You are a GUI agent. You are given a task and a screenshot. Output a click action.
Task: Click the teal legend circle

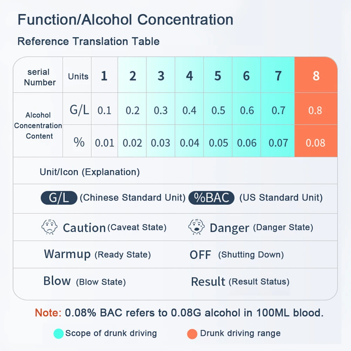[59, 333]
